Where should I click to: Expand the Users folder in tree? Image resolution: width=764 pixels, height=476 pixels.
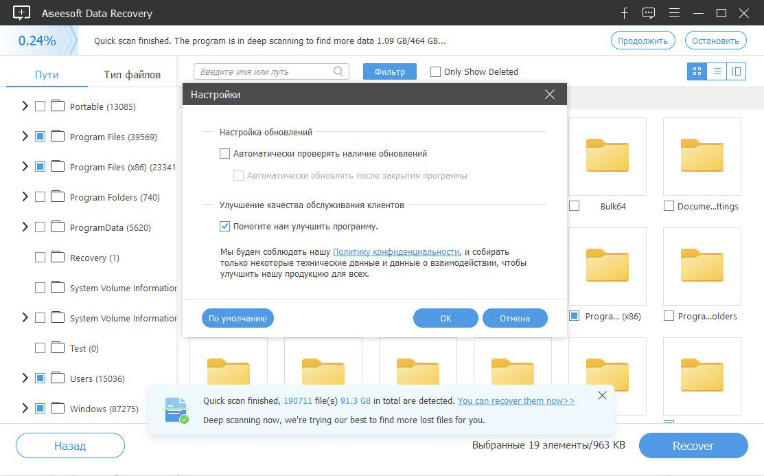25,378
